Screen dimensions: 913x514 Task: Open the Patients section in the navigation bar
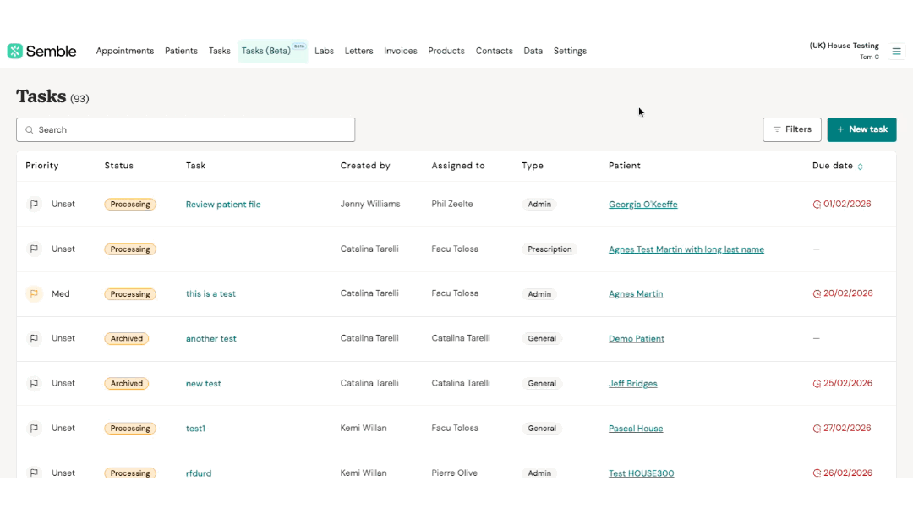[x=181, y=51]
